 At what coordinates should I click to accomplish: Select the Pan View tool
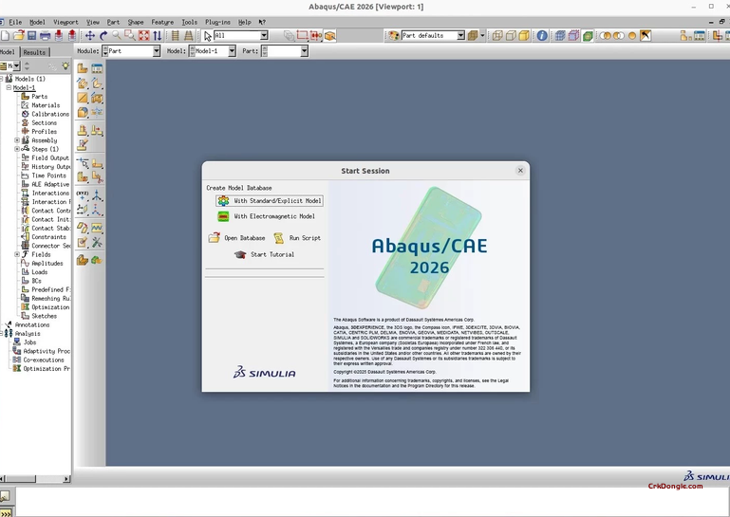tap(90, 35)
